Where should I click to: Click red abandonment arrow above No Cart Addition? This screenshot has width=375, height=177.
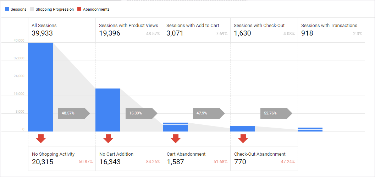tap(108, 138)
